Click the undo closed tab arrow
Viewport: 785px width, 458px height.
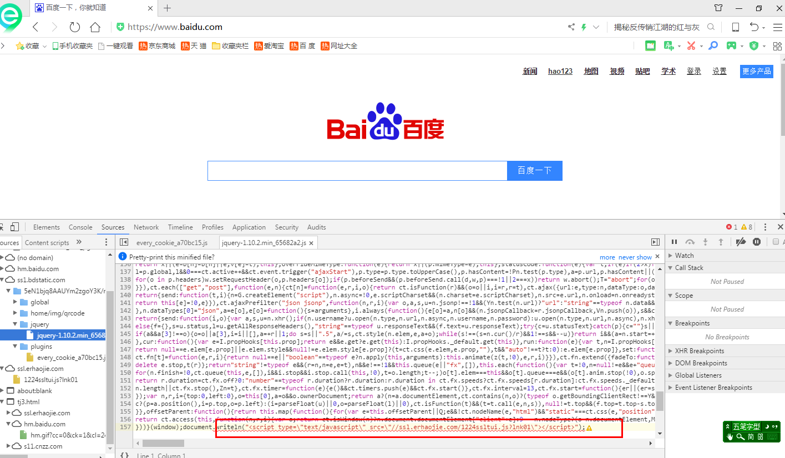tap(754, 27)
